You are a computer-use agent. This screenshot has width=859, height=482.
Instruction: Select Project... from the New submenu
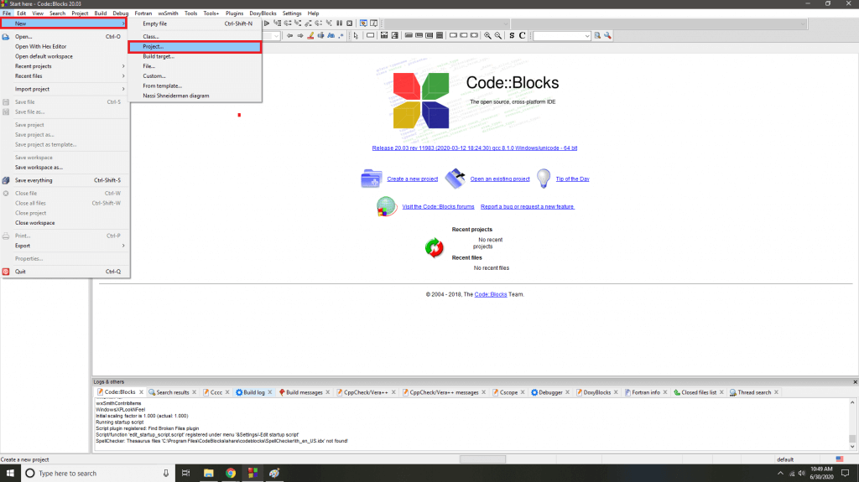click(x=194, y=47)
